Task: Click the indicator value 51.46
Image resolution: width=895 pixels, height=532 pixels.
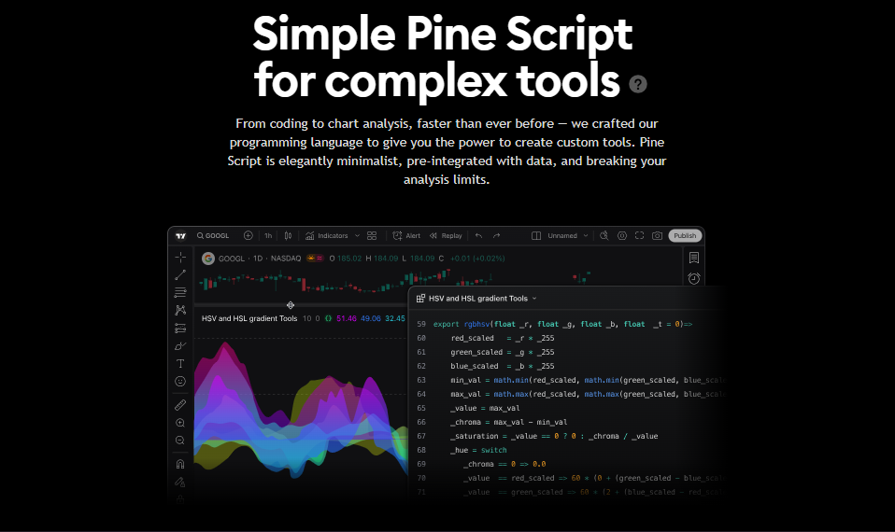Action: (347, 319)
